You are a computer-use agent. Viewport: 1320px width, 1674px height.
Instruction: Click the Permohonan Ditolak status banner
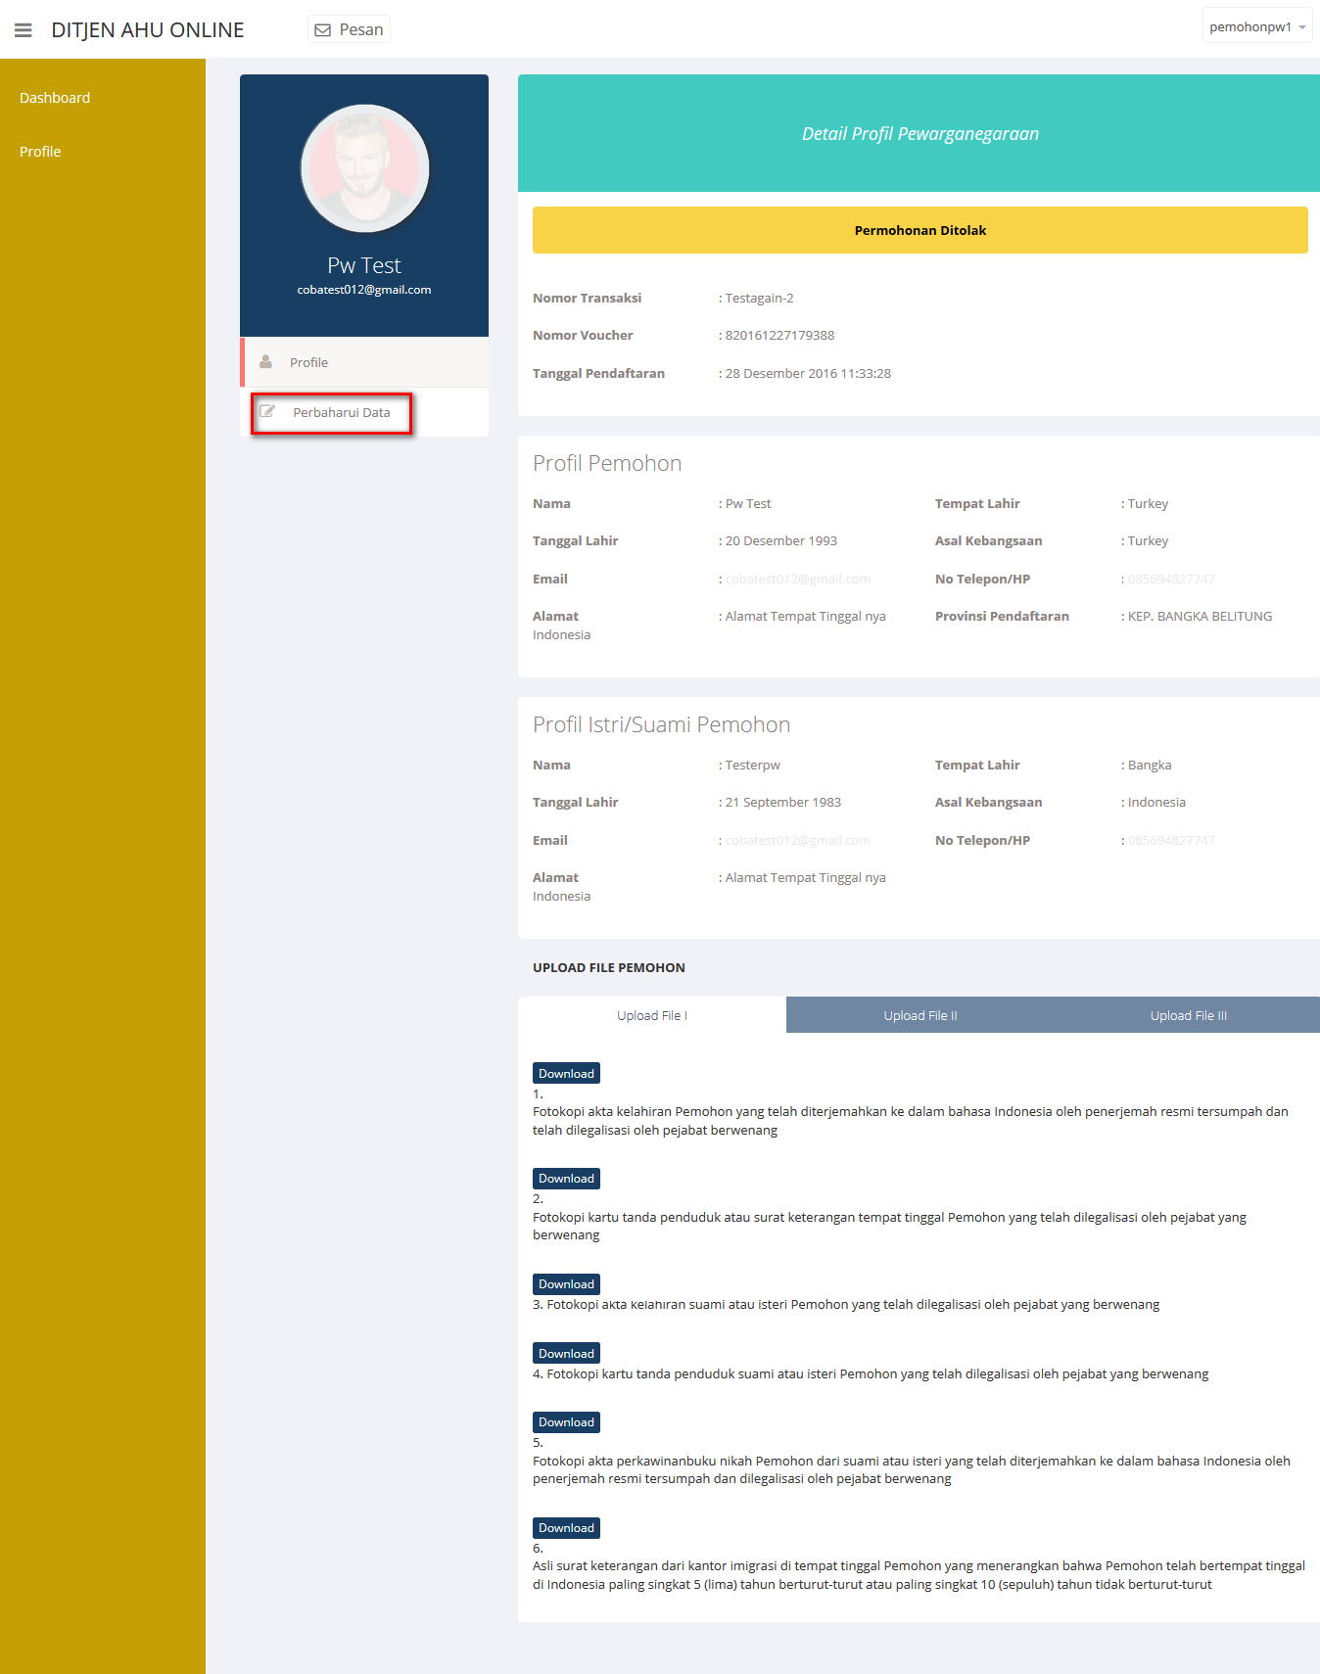coord(919,230)
